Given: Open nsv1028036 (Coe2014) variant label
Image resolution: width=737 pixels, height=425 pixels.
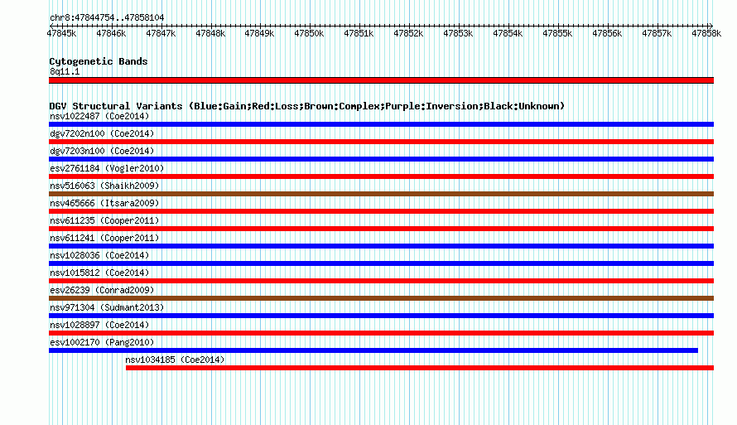Looking at the screenshot, I should tap(99, 255).
